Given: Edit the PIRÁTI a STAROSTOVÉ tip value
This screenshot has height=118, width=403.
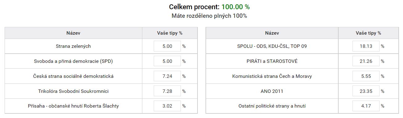Looking at the screenshot, I should (366, 61).
